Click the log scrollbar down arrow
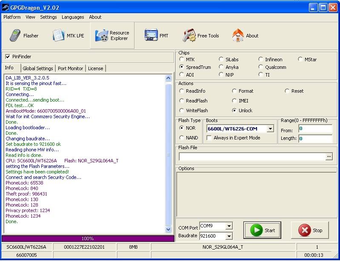Image resolution: width=340 pixels, height=261 pixels. 168,229
